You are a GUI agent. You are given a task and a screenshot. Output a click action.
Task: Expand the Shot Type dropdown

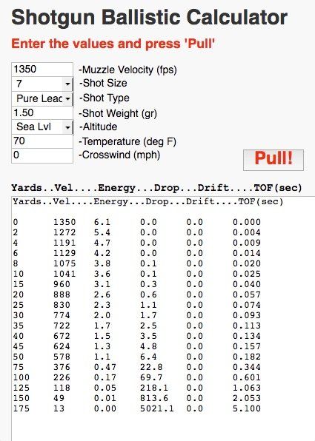[x=42, y=98]
